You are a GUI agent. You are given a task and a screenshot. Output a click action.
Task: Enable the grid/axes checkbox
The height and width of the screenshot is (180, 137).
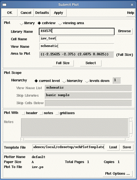click(x=57, y=113)
